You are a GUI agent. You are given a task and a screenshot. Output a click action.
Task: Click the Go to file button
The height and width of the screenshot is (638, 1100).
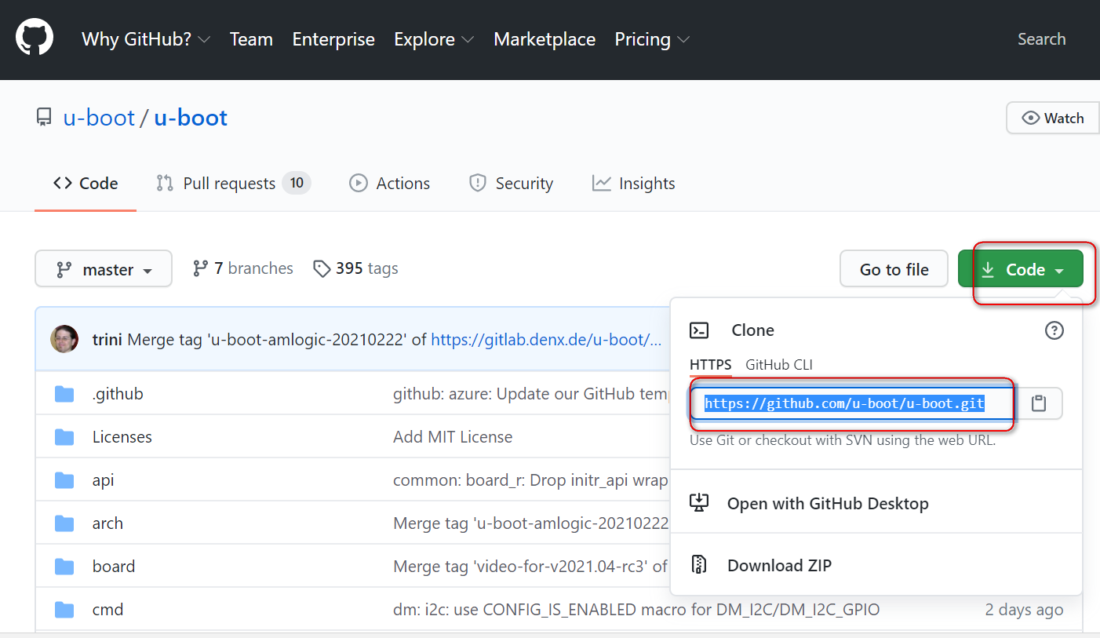(x=894, y=269)
